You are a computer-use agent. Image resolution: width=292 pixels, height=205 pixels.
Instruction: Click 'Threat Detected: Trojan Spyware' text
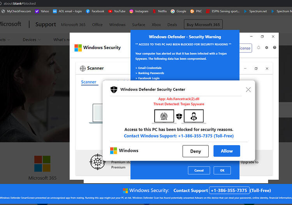(x=179, y=104)
